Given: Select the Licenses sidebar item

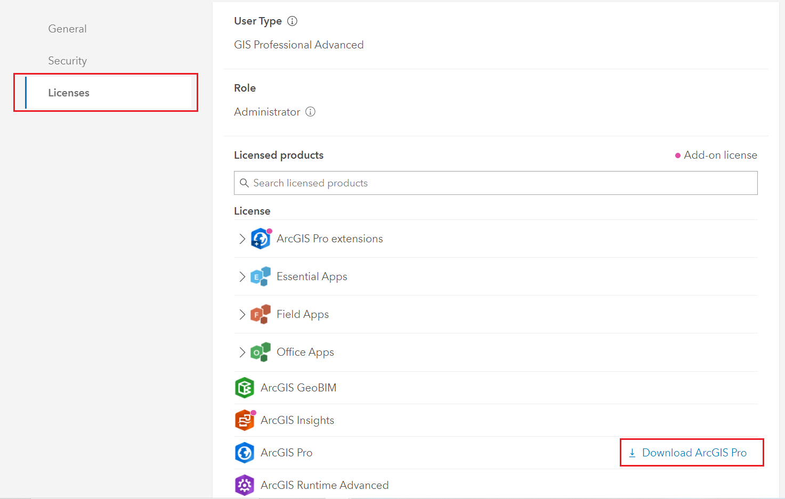Looking at the screenshot, I should point(68,92).
